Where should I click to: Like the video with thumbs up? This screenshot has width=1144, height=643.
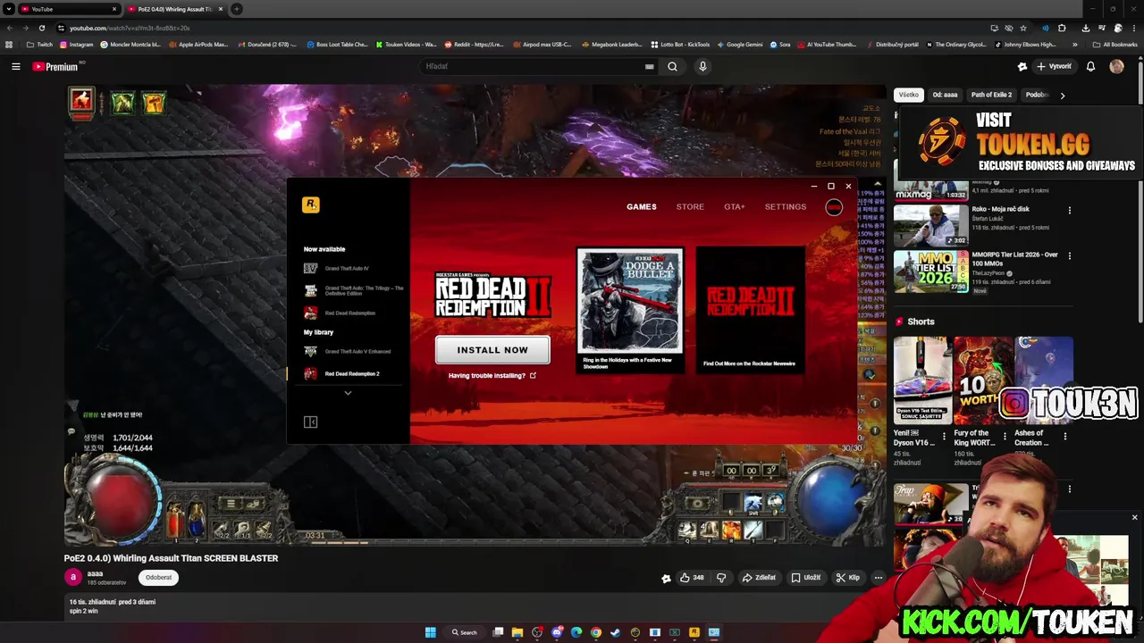point(691,578)
